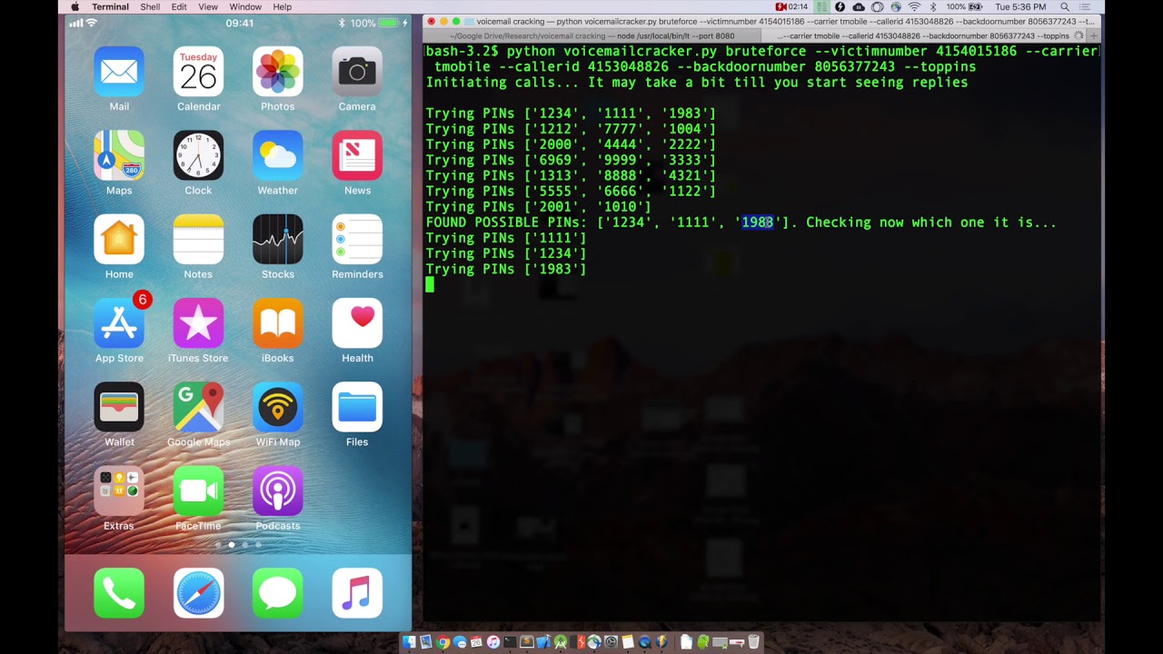Viewport: 1163px width, 654px height.
Task: Add a new terminal tab with plus button
Action: click(x=1093, y=35)
